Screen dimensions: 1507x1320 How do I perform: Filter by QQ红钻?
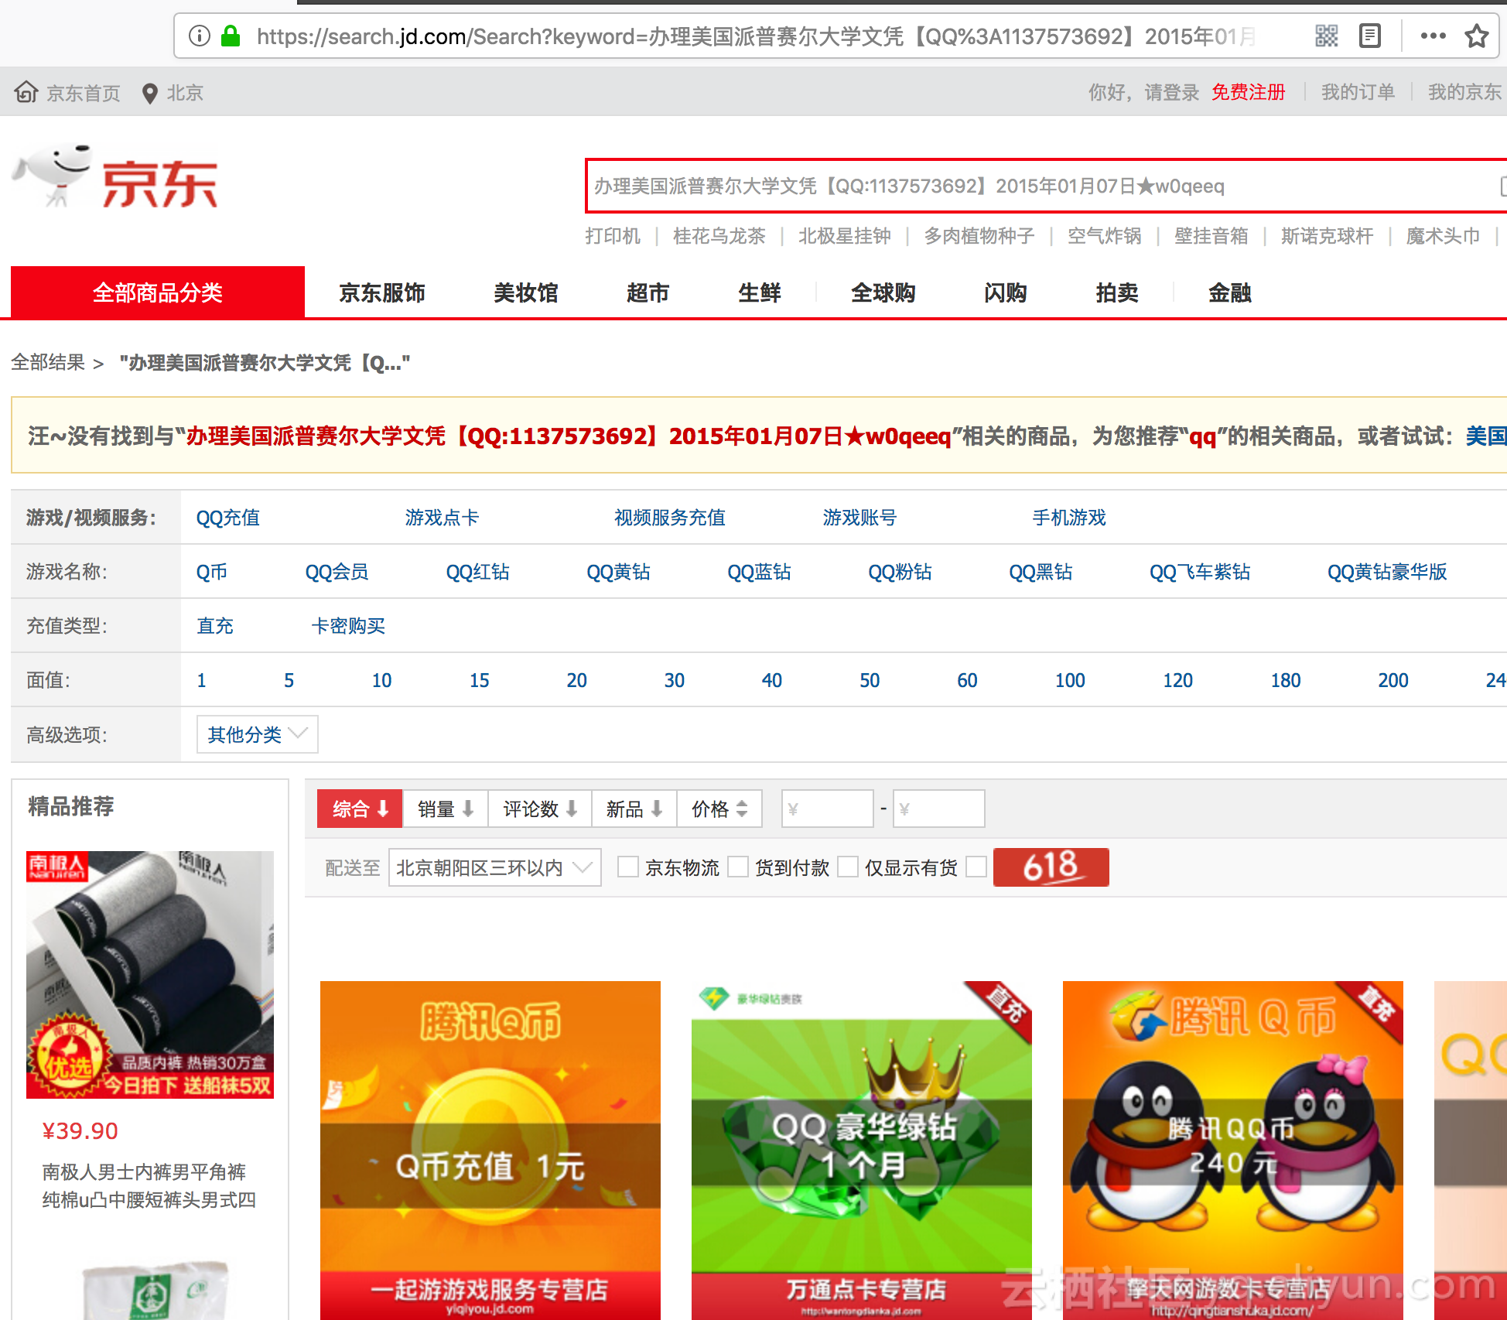(477, 572)
